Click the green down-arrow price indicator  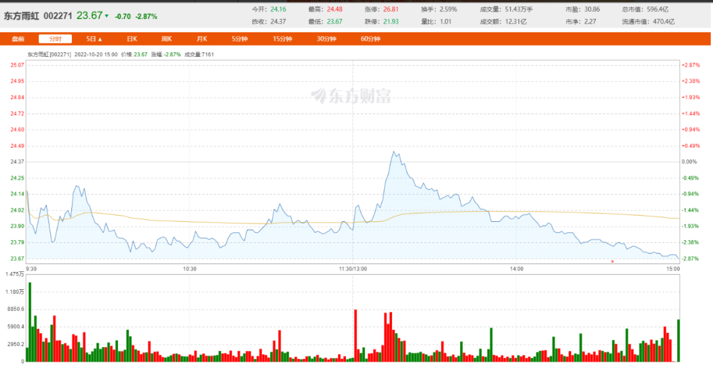pos(107,17)
